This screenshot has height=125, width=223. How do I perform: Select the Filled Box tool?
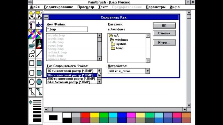[x=39, y=63]
